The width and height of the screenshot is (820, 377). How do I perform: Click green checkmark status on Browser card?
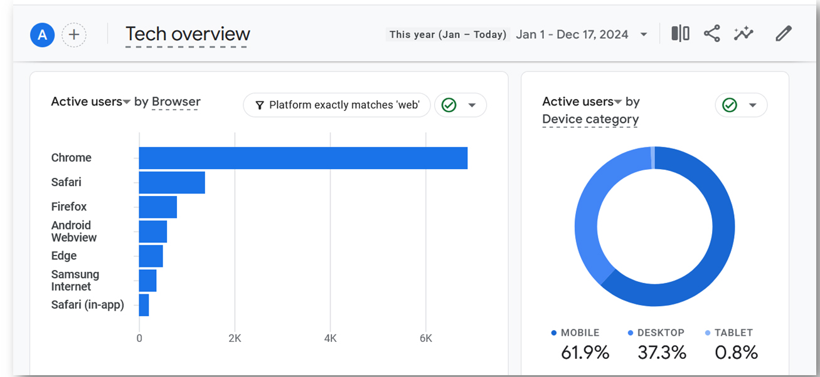coord(449,105)
